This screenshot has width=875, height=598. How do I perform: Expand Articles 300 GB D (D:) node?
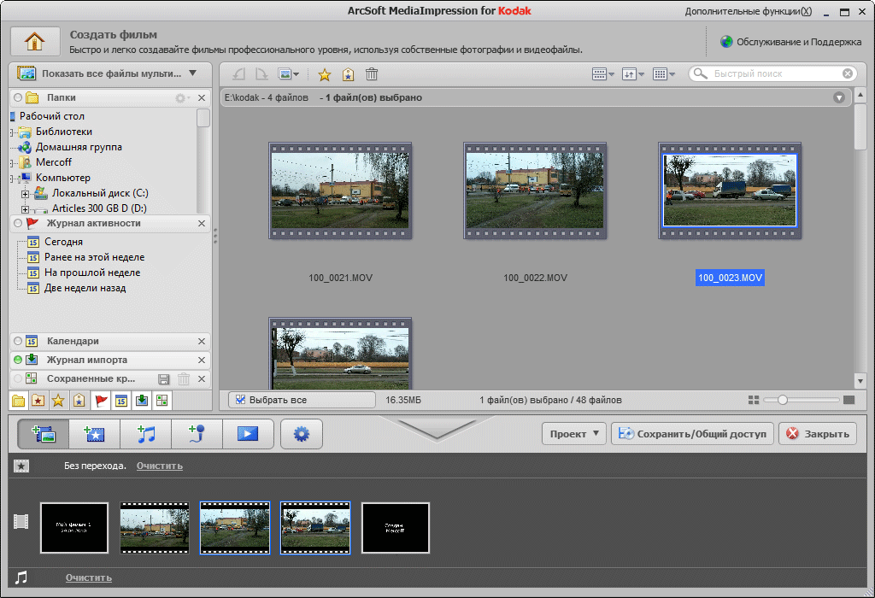point(25,209)
